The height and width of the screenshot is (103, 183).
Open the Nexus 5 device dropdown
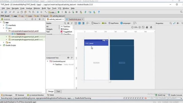point(96,23)
